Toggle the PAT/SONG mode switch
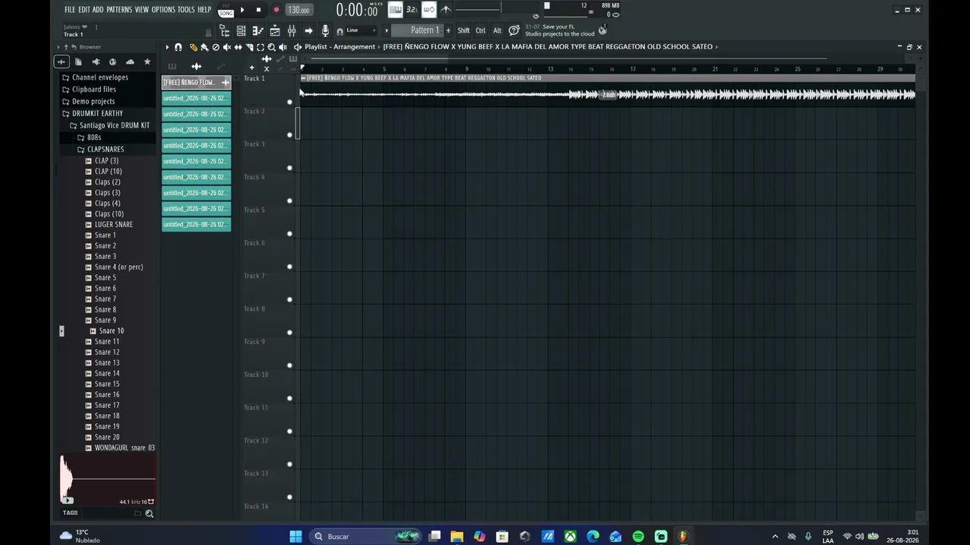The image size is (970, 545). (226, 11)
